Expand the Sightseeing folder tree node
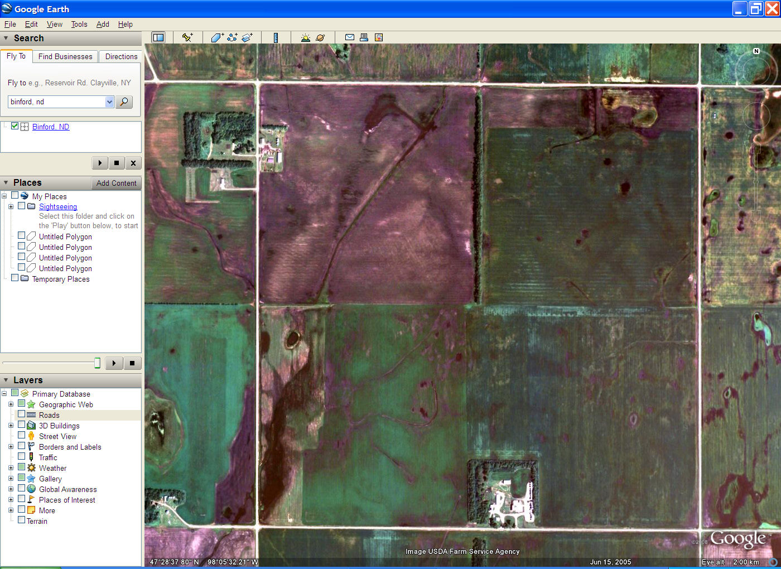 (x=11, y=206)
